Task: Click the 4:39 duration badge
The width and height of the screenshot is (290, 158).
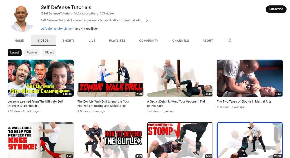Action: (139, 156)
